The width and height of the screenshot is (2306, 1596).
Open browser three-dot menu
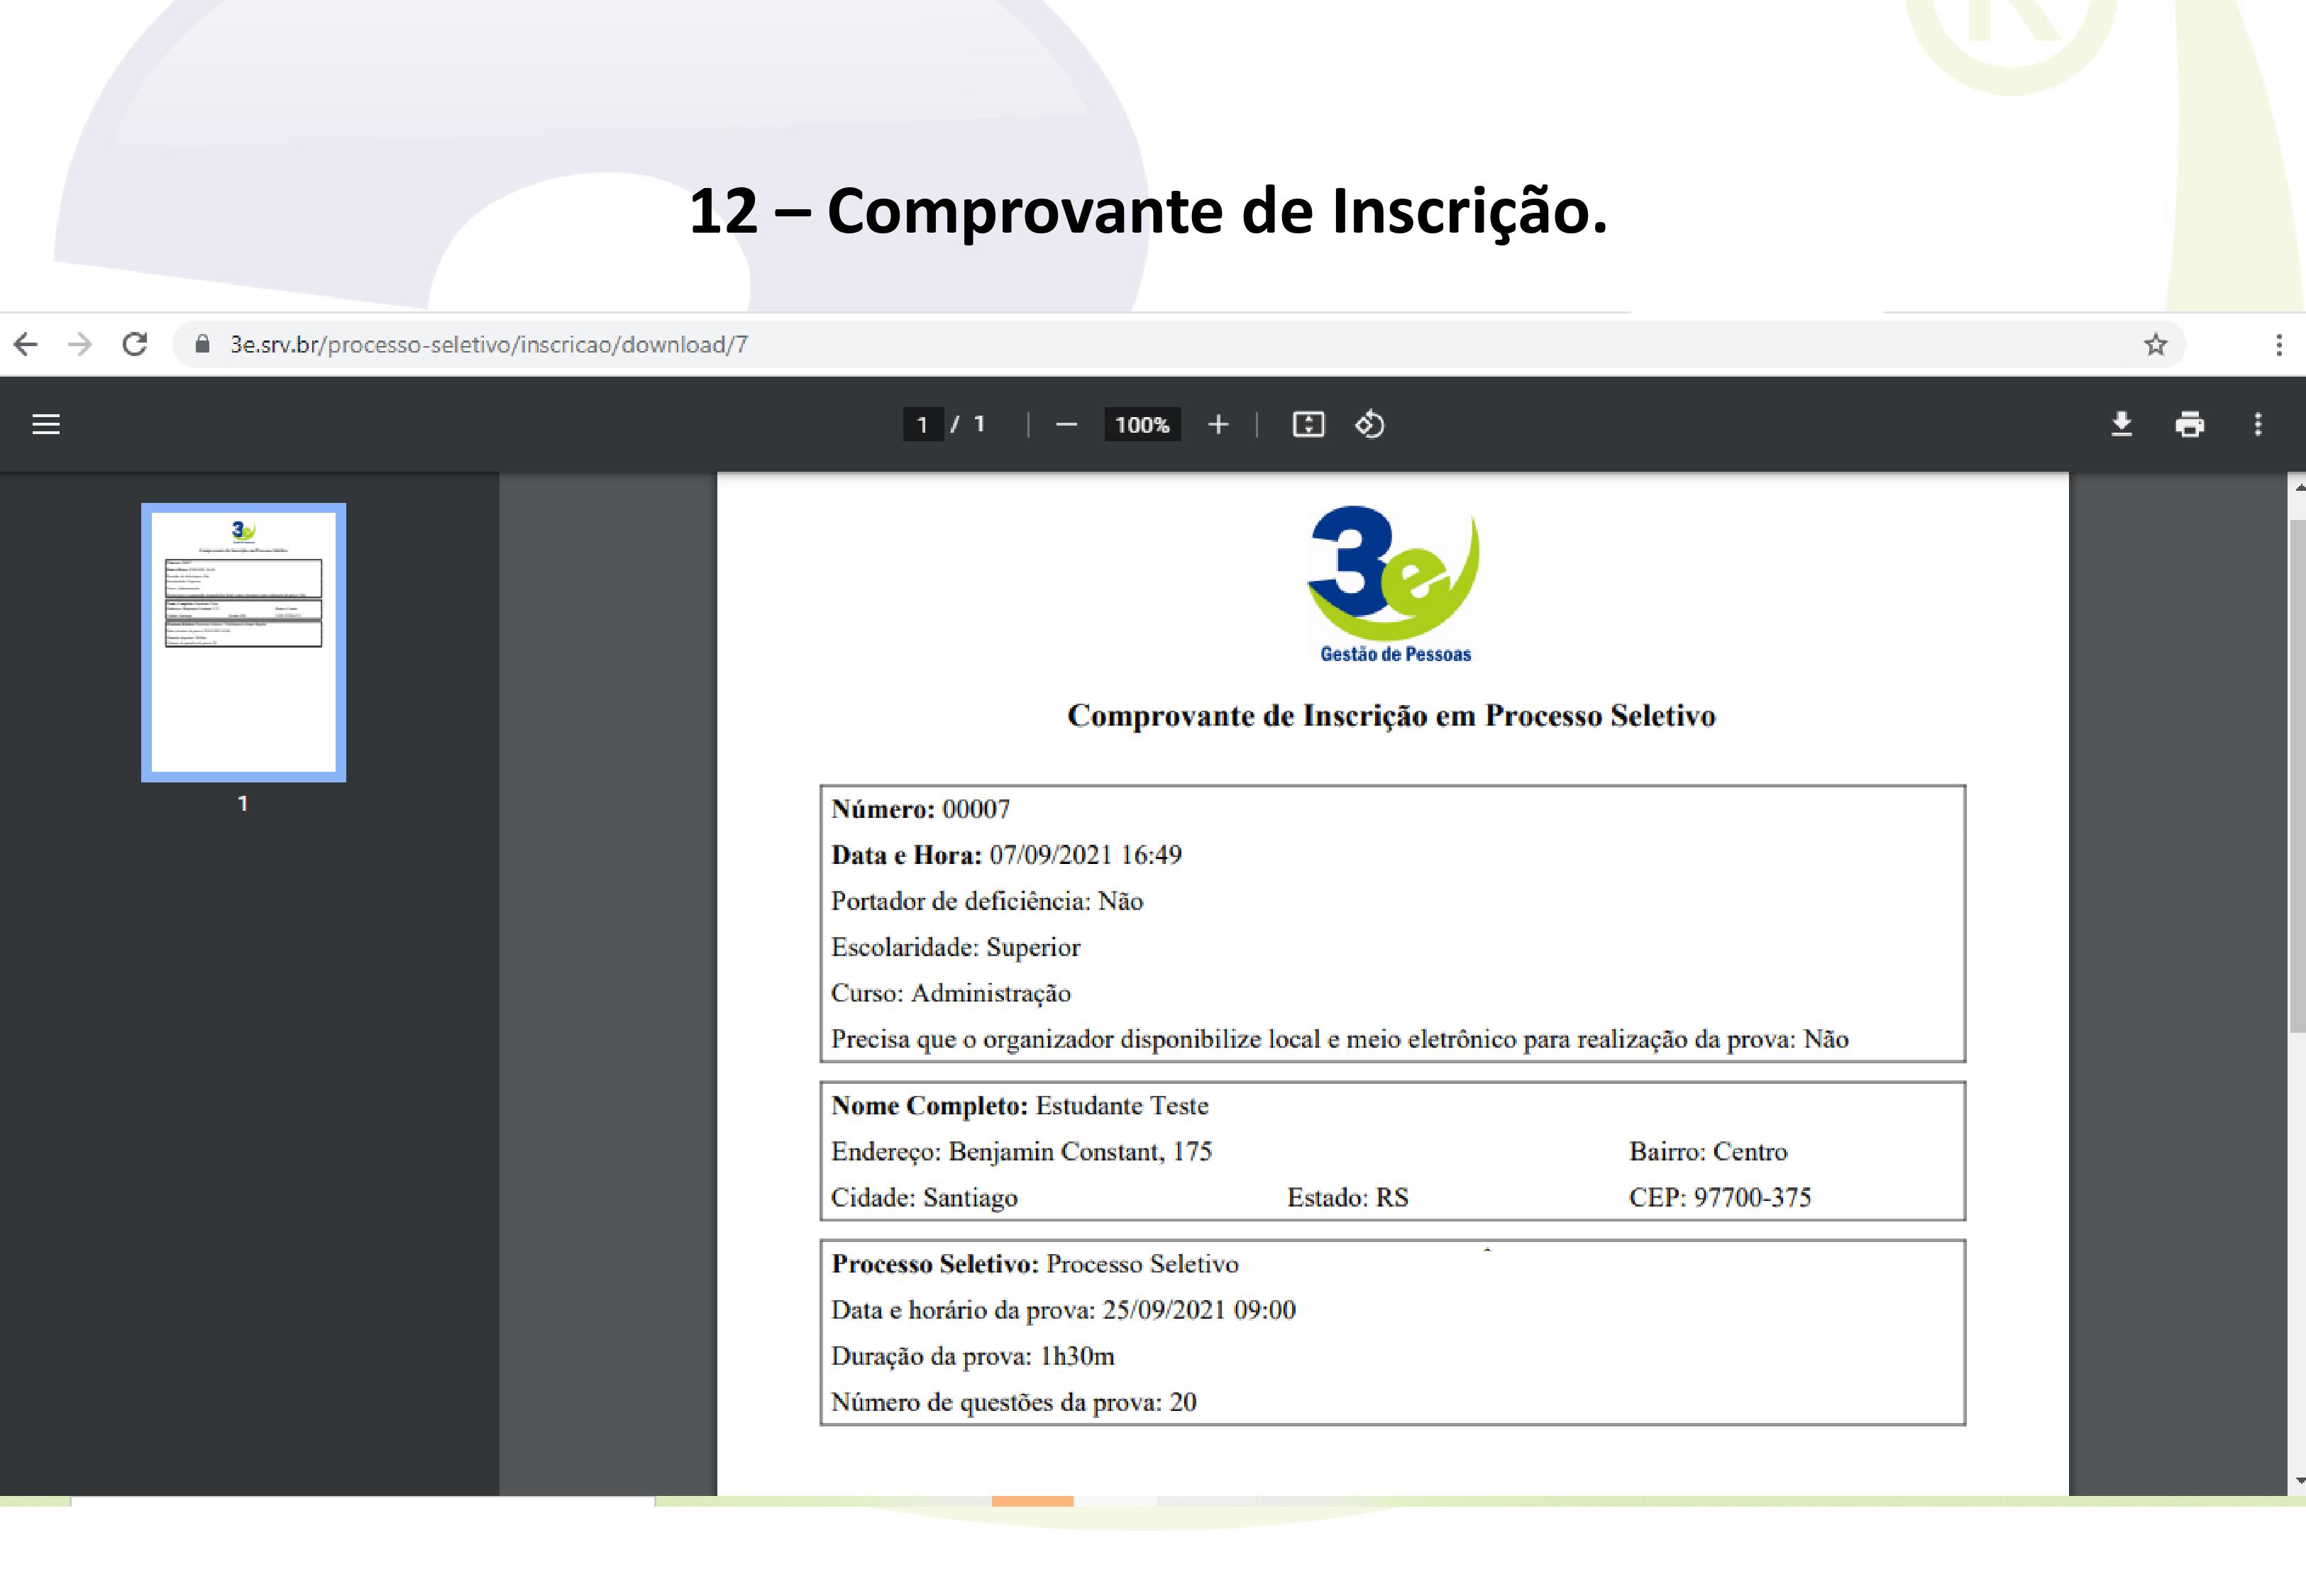click(x=2279, y=345)
